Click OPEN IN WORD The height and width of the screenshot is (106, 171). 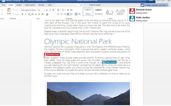[x=95, y=5]
